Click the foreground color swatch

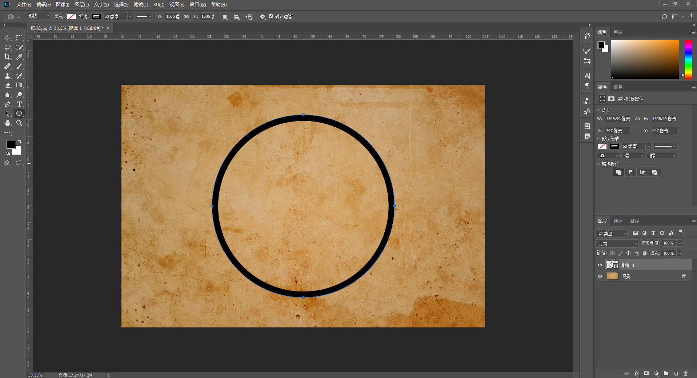tap(11, 144)
